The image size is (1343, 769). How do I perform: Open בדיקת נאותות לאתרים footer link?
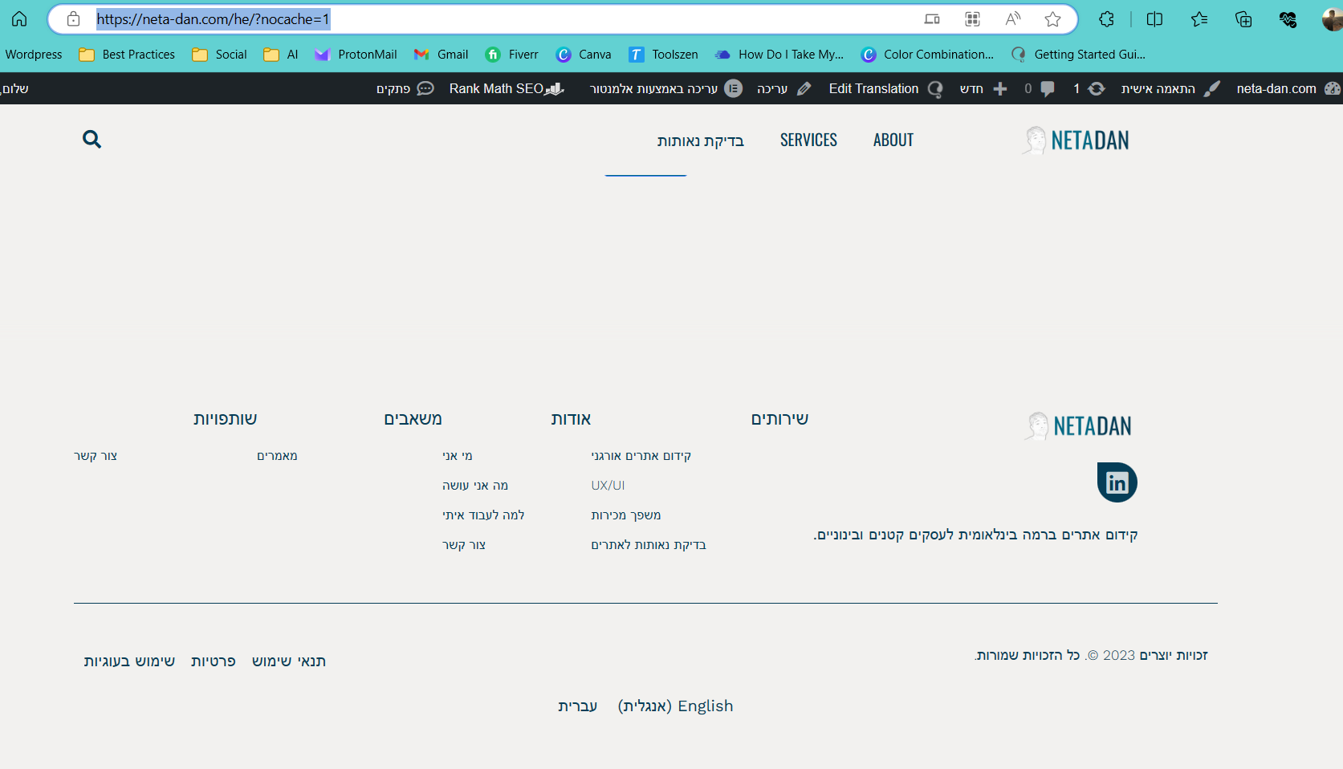pyautogui.click(x=649, y=545)
